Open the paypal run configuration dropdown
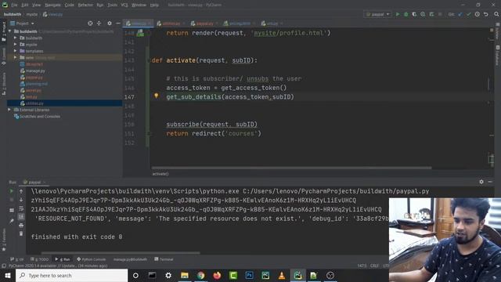 [377, 14]
